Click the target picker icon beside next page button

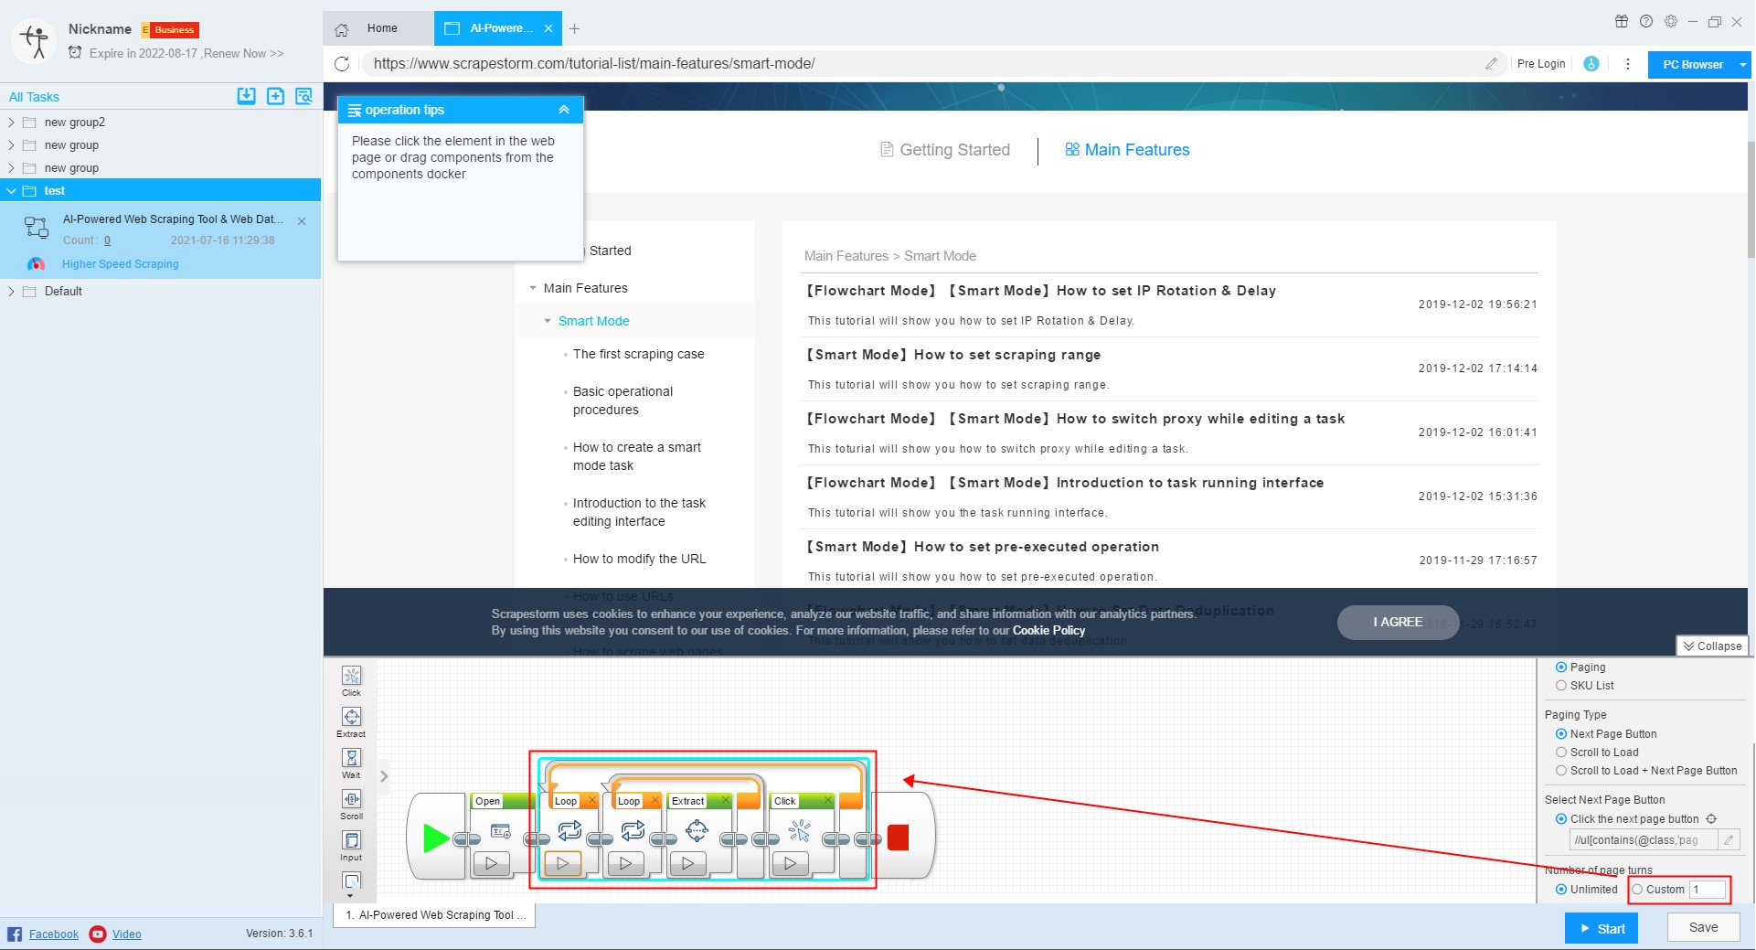(1711, 819)
